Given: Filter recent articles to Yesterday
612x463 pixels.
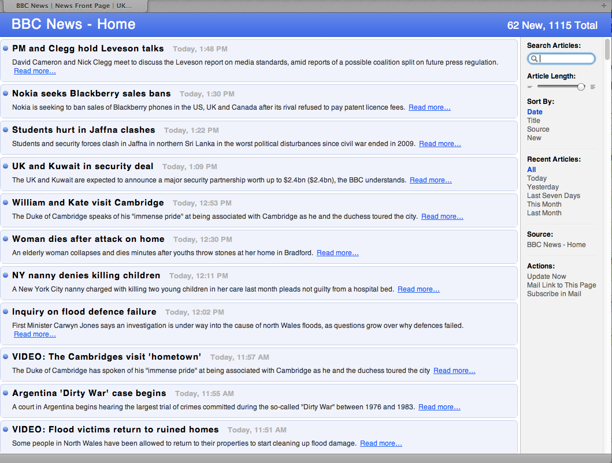Looking at the screenshot, I should click(x=543, y=187).
